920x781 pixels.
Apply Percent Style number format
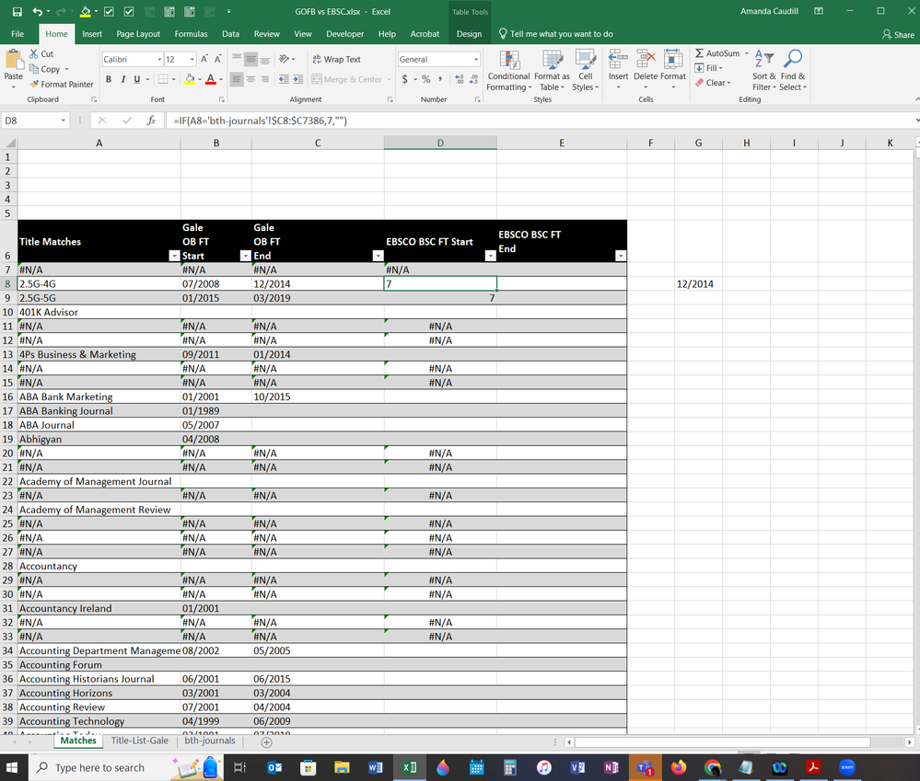pos(426,79)
